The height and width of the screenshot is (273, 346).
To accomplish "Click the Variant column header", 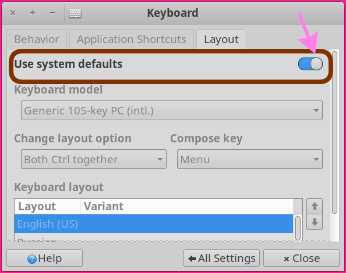I will pyautogui.click(x=186, y=206).
